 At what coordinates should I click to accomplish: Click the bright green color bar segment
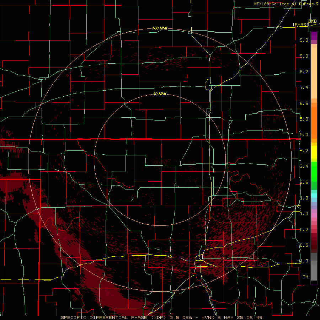click(314, 171)
